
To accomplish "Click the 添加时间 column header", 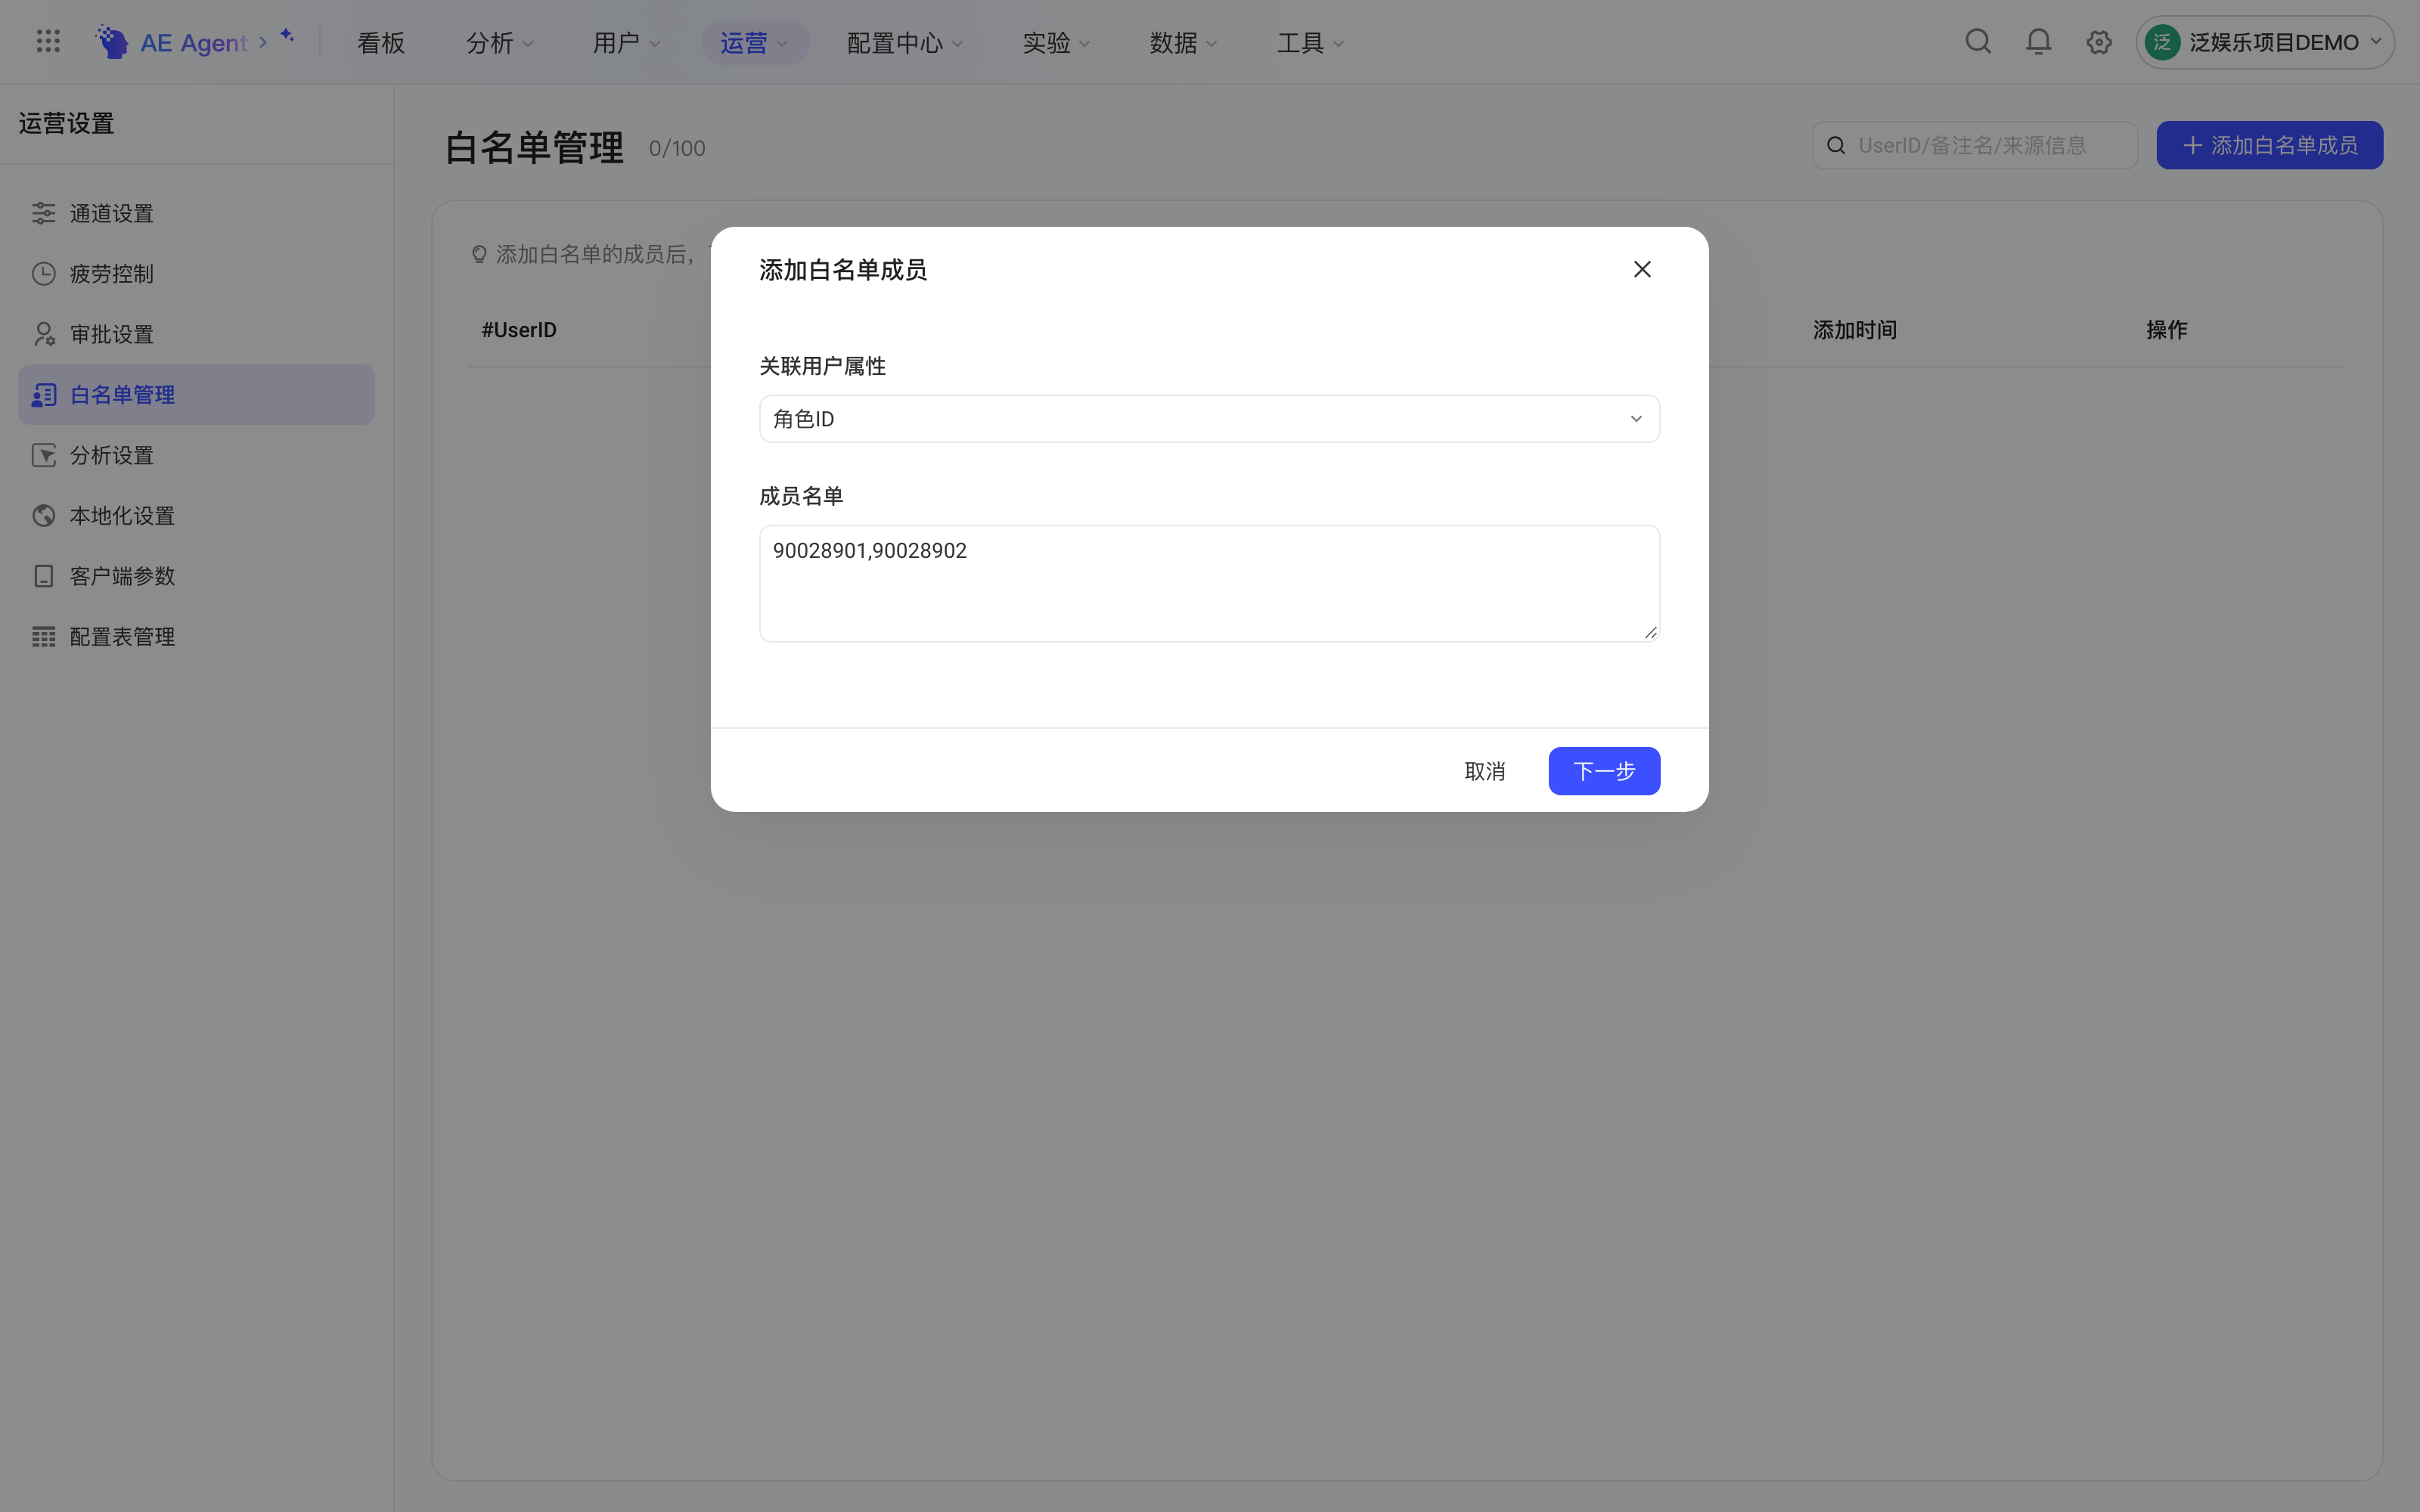I will click(x=1855, y=330).
